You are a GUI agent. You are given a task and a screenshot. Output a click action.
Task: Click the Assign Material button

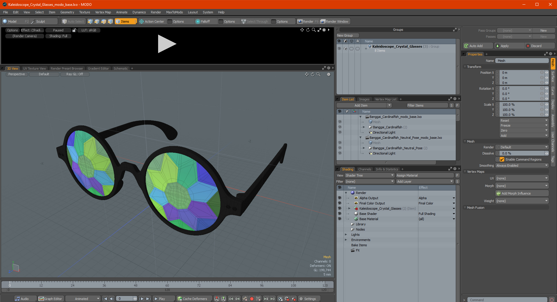[425, 175]
